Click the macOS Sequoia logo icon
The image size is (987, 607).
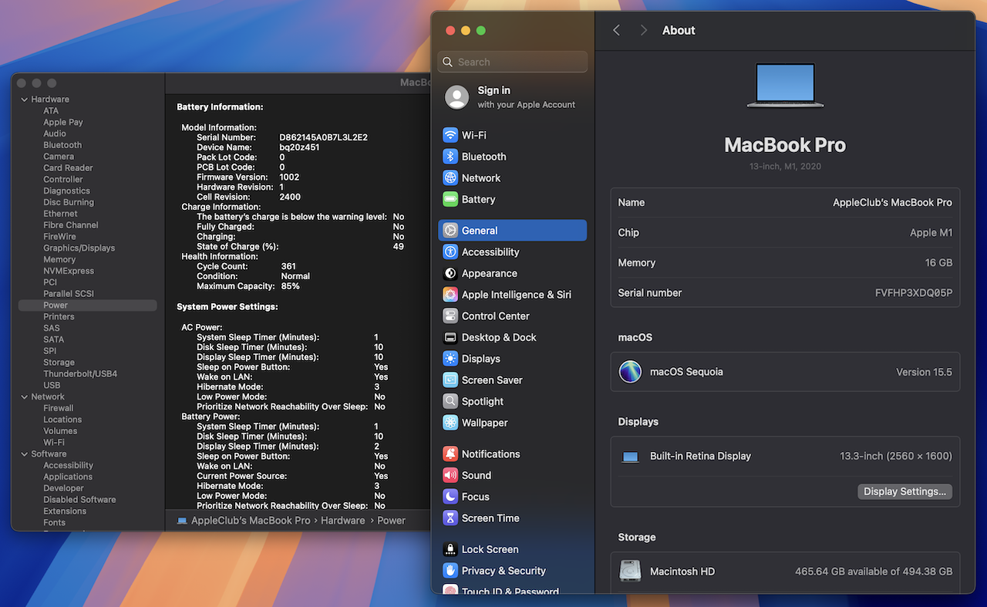pos(630,372)
